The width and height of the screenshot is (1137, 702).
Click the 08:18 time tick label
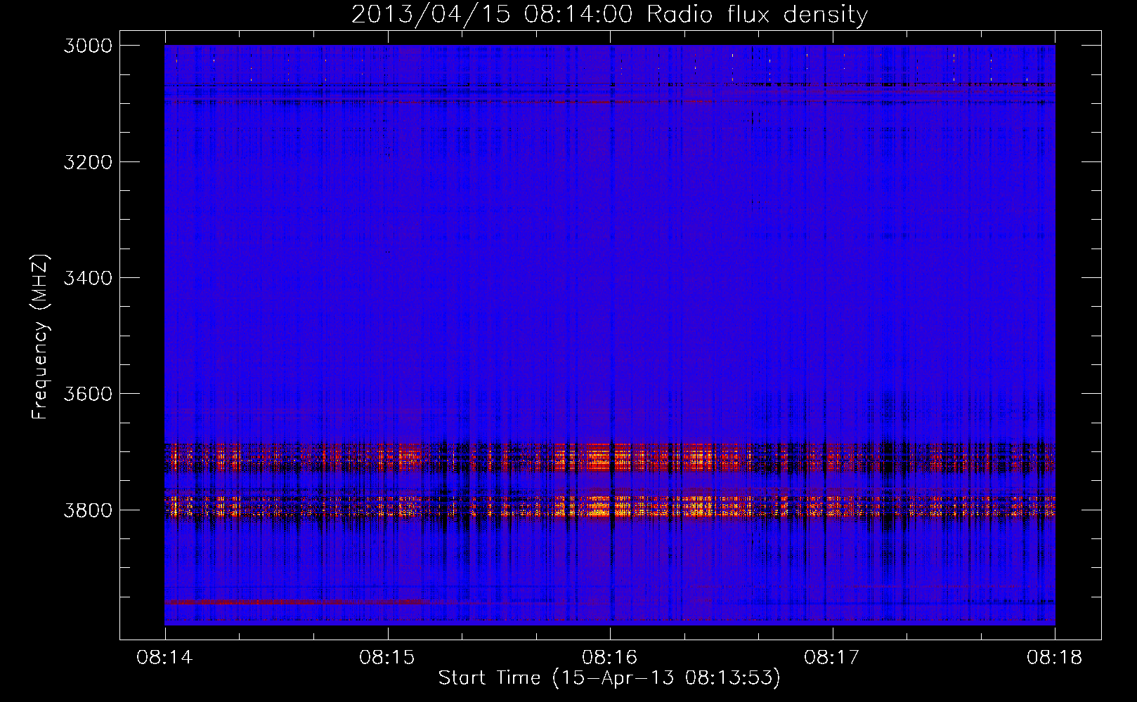[x=1055, y=657]
